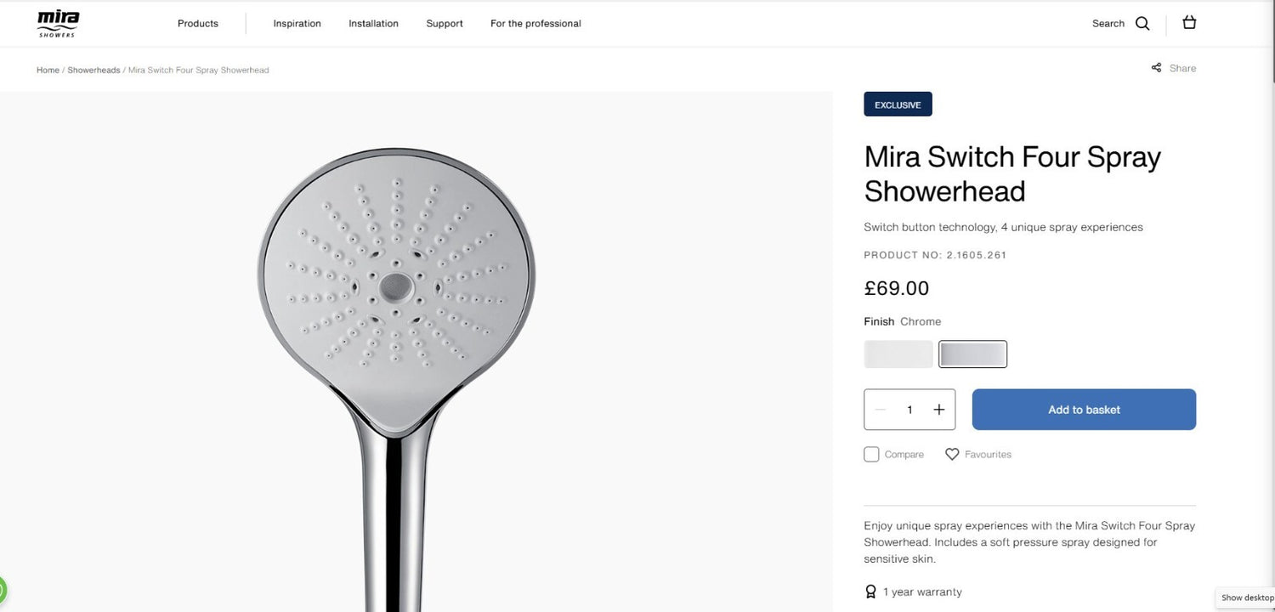Open the Support menu
This screenshot has width=1275, height=612.
[445, 24]
